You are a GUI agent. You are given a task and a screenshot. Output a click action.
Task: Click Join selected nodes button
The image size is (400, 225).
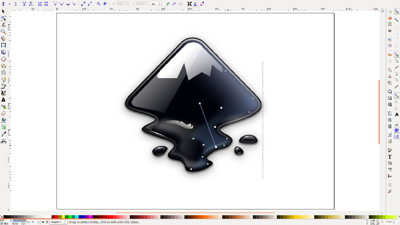(x=24, y=4)
